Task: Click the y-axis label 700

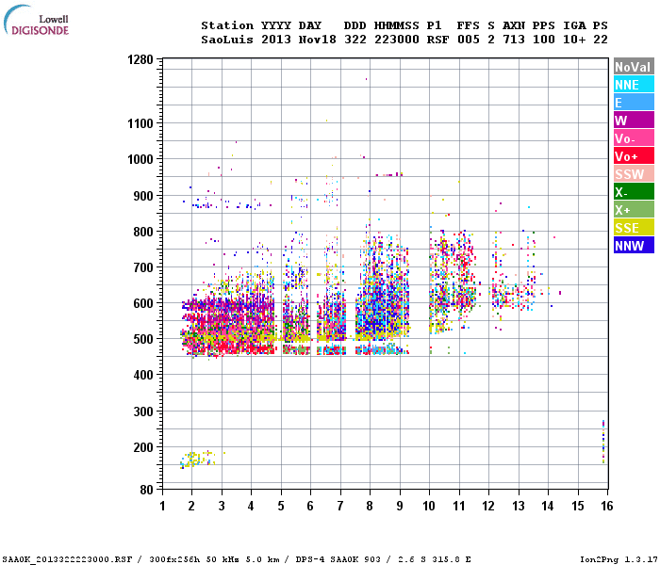Action: [x=143, y=267]
